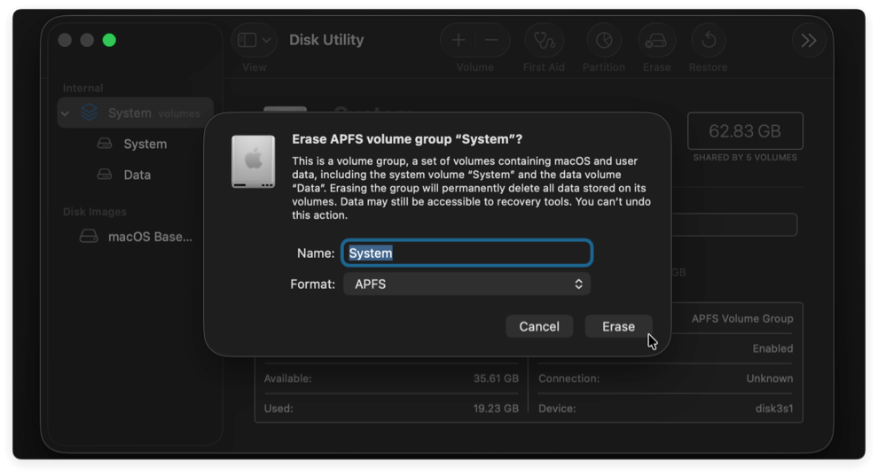Click the SHARED BY 5 VOLUMES label
This screenshot has height=476, width=878.
click(x=745, y=158)
